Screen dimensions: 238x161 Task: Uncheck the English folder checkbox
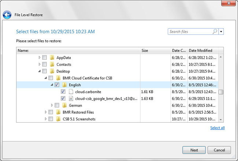click(57, 85)
